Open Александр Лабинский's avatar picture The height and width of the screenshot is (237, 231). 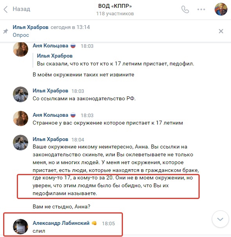tap(20, 226)
